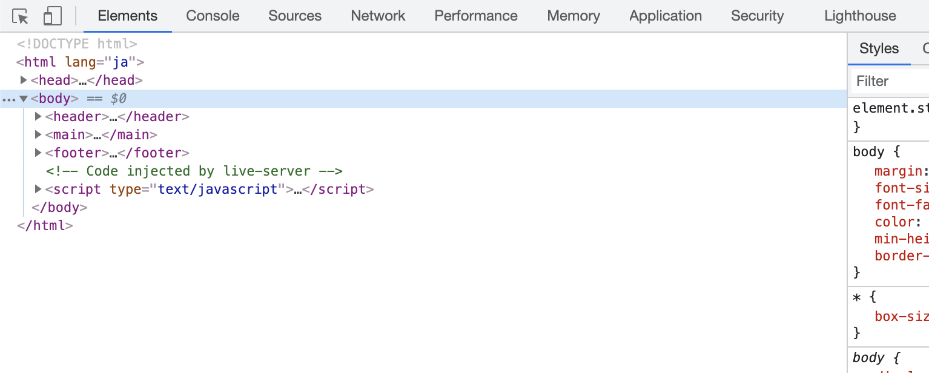Open the Lighthouse tab
929x373 pixels.
[860, 16]
